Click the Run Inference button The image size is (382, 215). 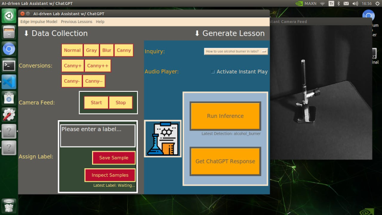coord(225,116)
